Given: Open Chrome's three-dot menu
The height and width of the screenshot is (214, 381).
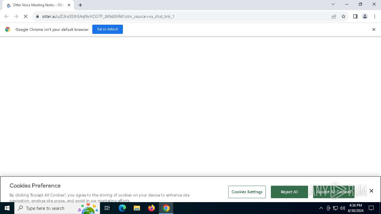Looking at the screenshot, I should click(x=374, y=16).
